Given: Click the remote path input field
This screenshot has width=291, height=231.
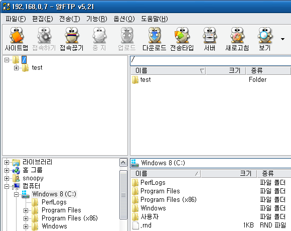Looking at the screenshot, I should [x=210, y=60].
